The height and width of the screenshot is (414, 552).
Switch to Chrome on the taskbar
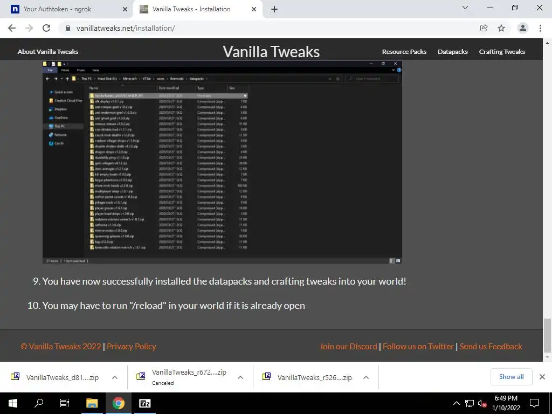pyautogui.click(x=118, y=403)
